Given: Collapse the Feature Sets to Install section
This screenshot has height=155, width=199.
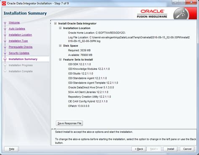Looking at the screenshot, I should point(60,59).
